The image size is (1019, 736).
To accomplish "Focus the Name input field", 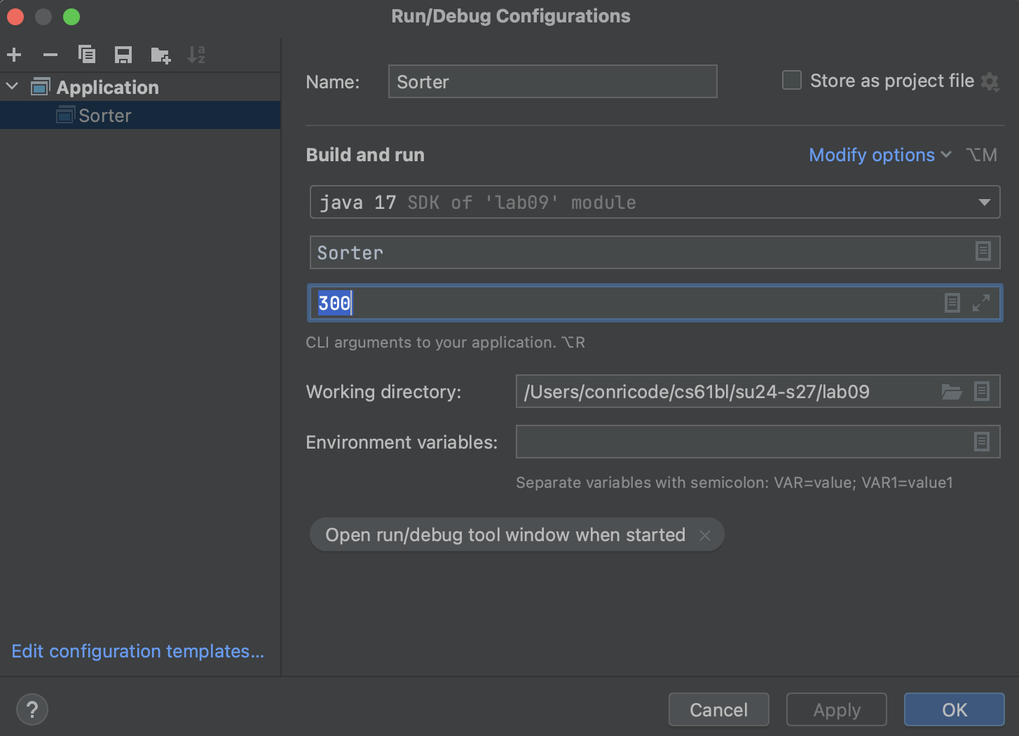I will 553,81.
